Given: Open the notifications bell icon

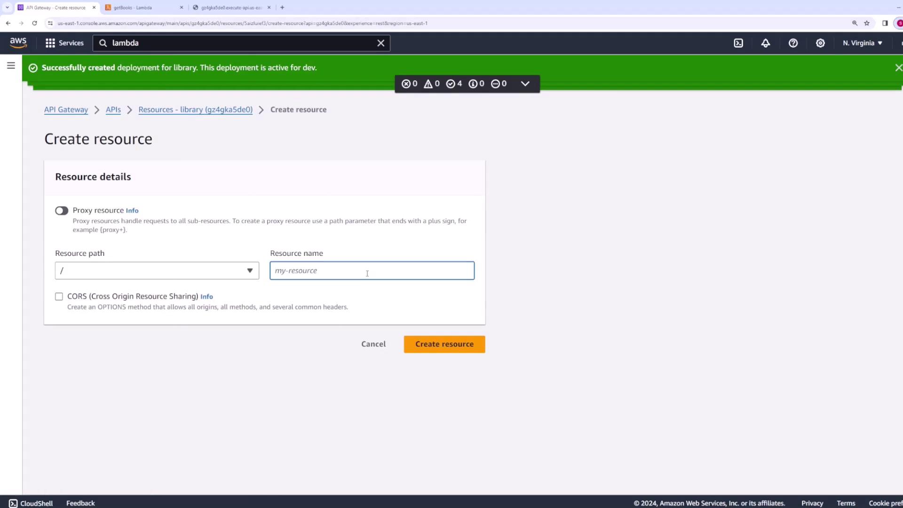Looking at the screenshot, I should [x=766, y=43].
